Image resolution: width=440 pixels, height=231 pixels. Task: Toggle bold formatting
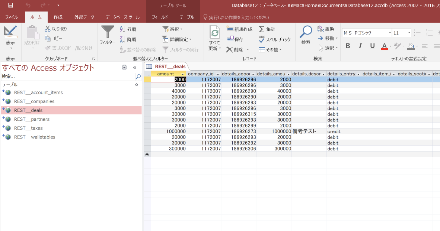click(348, 46)
